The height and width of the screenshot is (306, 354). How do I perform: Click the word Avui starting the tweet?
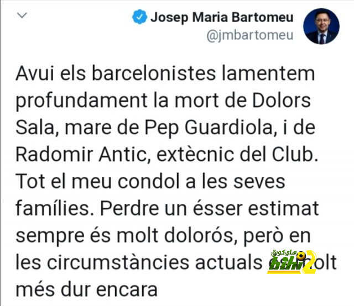click(35, 73)
